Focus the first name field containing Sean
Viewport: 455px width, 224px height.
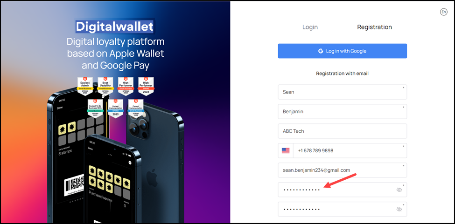coord(343,92)
